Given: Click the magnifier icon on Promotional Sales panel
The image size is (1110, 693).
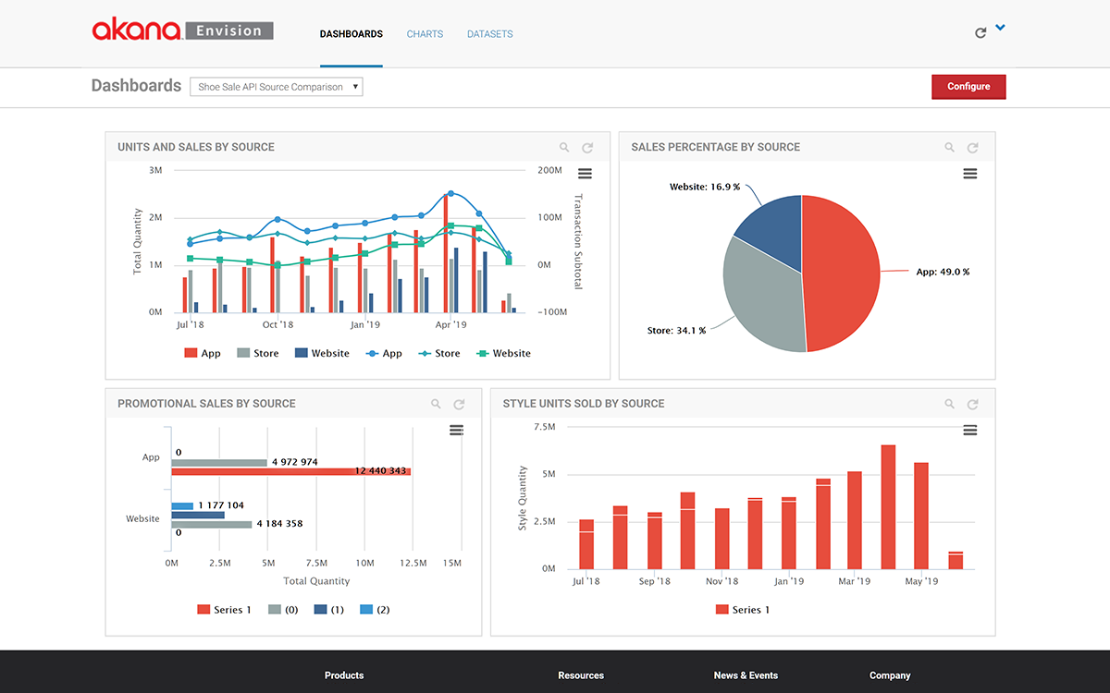Looking at the screenshot, I should coord(436,404).
